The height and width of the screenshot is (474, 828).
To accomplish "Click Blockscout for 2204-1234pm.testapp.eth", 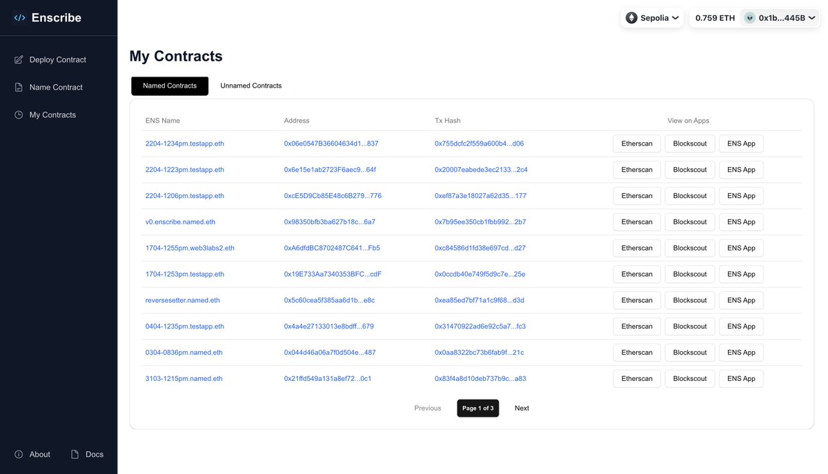I will click(x=690, y=144).
